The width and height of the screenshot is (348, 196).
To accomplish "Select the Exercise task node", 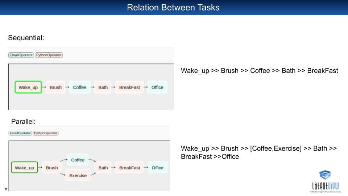I will (78, 175).
